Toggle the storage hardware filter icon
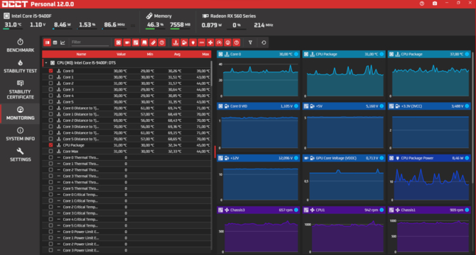The height and width of the screenshot is (255, 476). pos(144,42)
